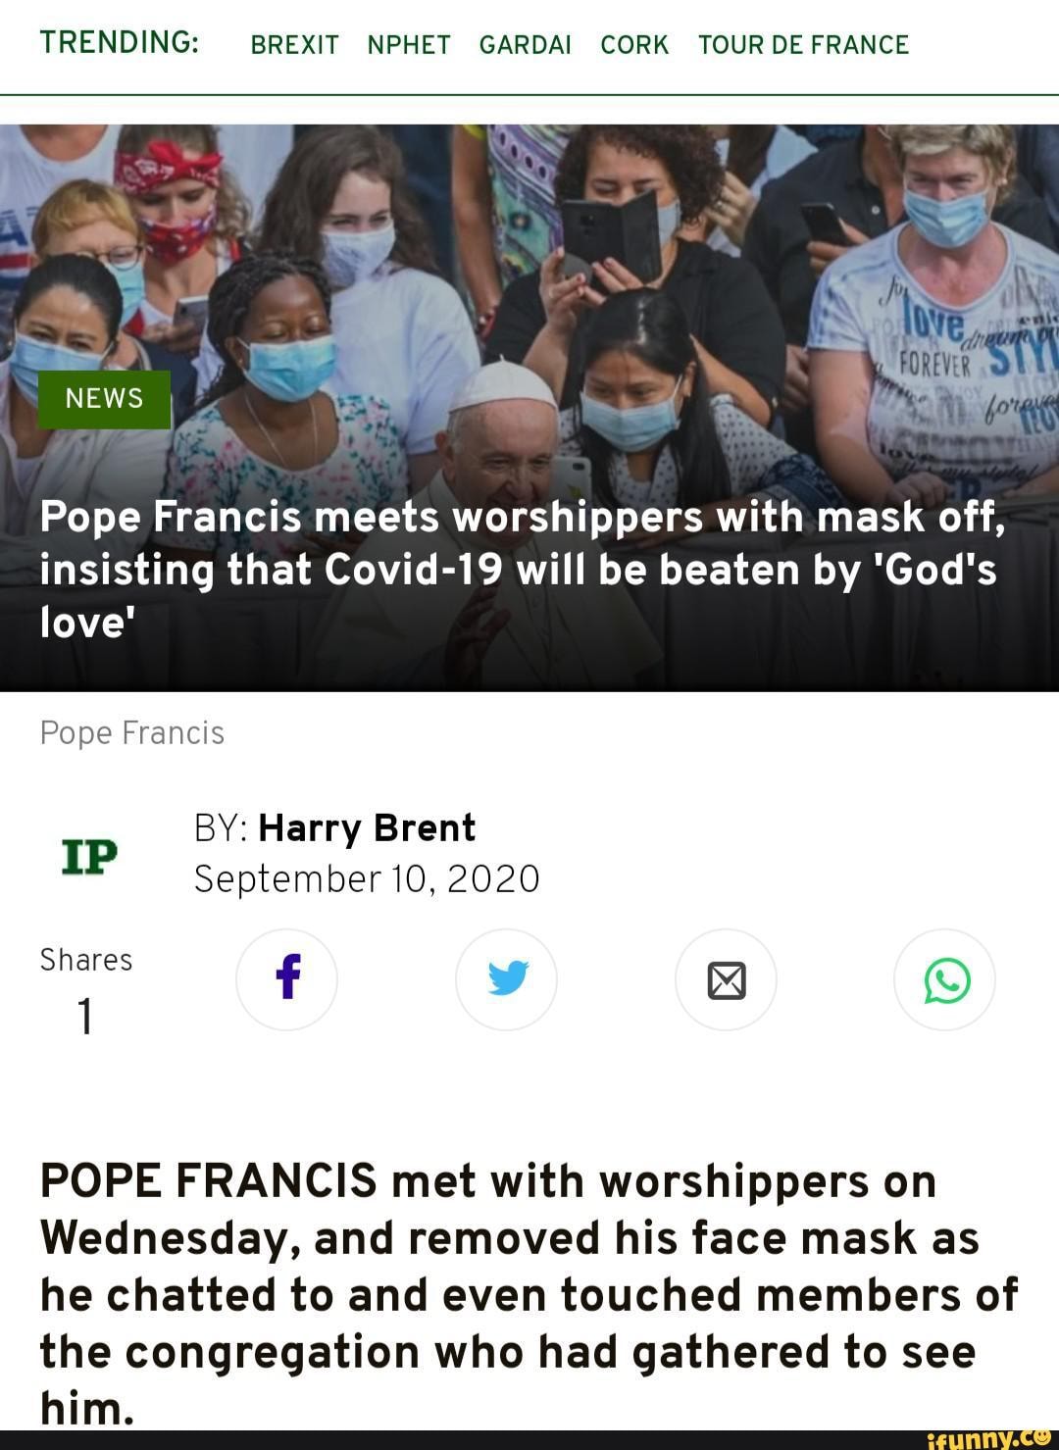Select the GARDAI trending link

click(x=525, y=45)
